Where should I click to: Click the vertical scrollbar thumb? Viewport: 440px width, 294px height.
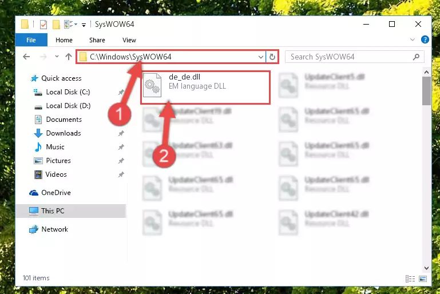tap(426, 91)
